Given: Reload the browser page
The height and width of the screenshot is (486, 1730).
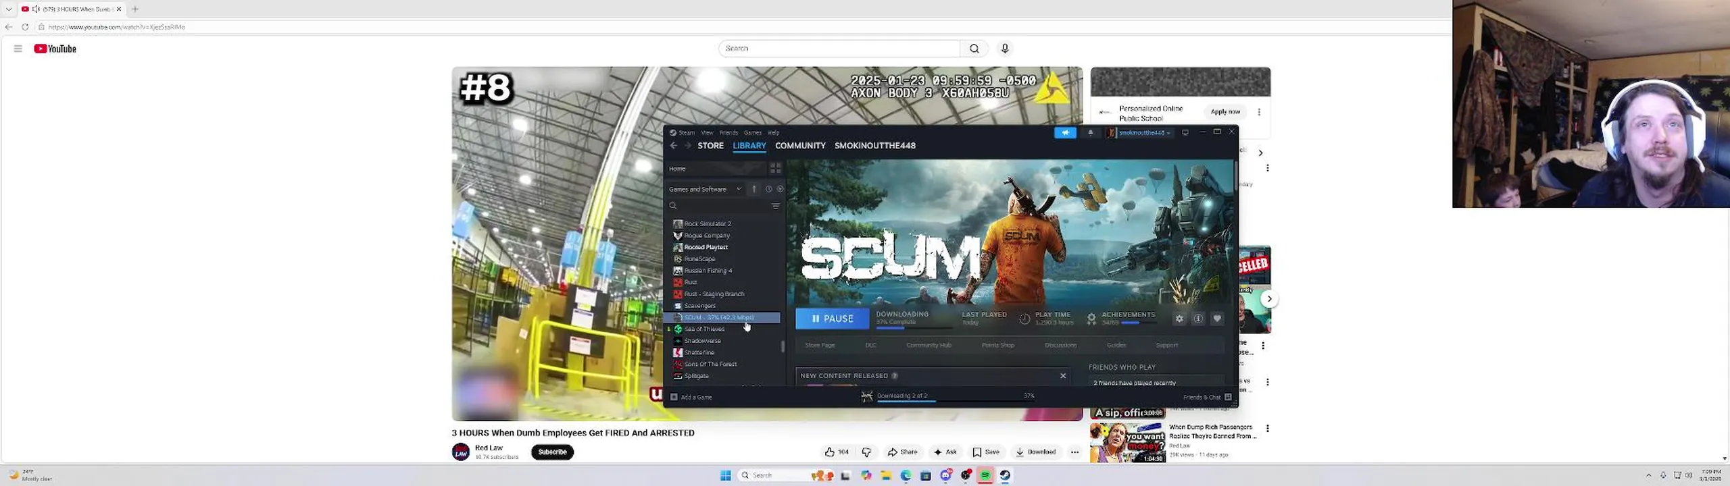Looking at the screenshot, I should pyautogui.click(x=25, y=27).
